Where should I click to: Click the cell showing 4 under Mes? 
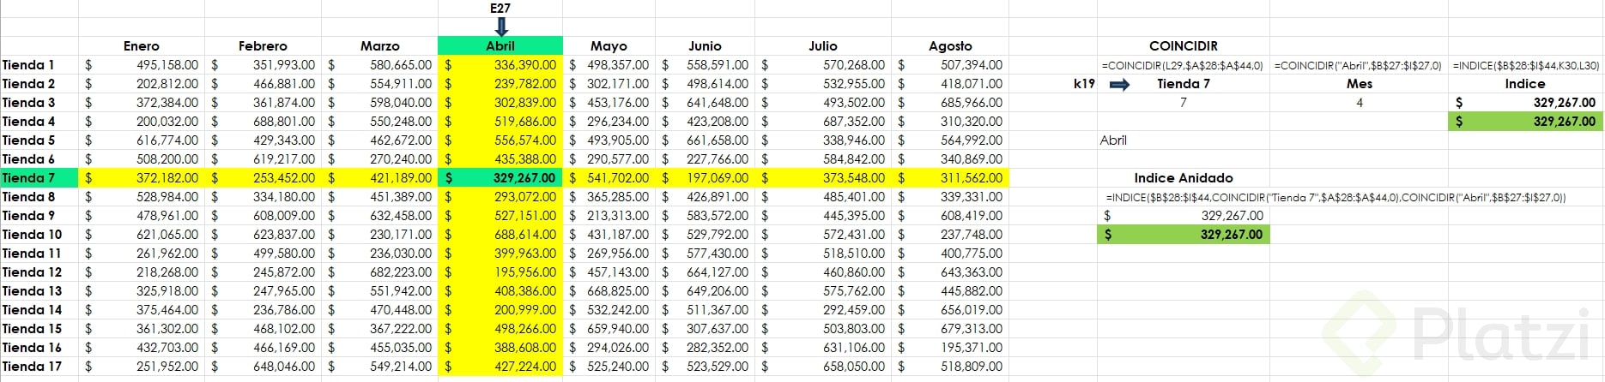[x=1359, y=103]
